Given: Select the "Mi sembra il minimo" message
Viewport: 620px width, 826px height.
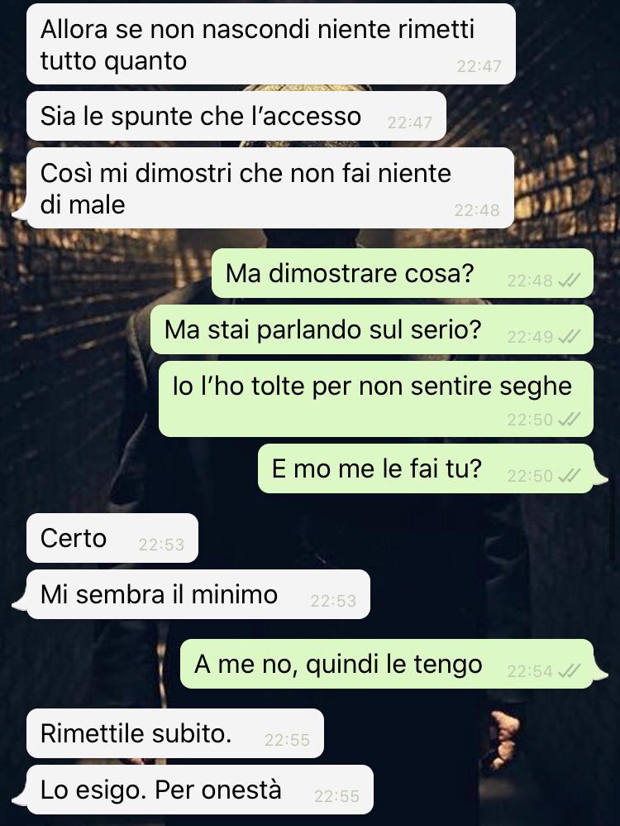Looking at the screenshot, I should 198,594.
